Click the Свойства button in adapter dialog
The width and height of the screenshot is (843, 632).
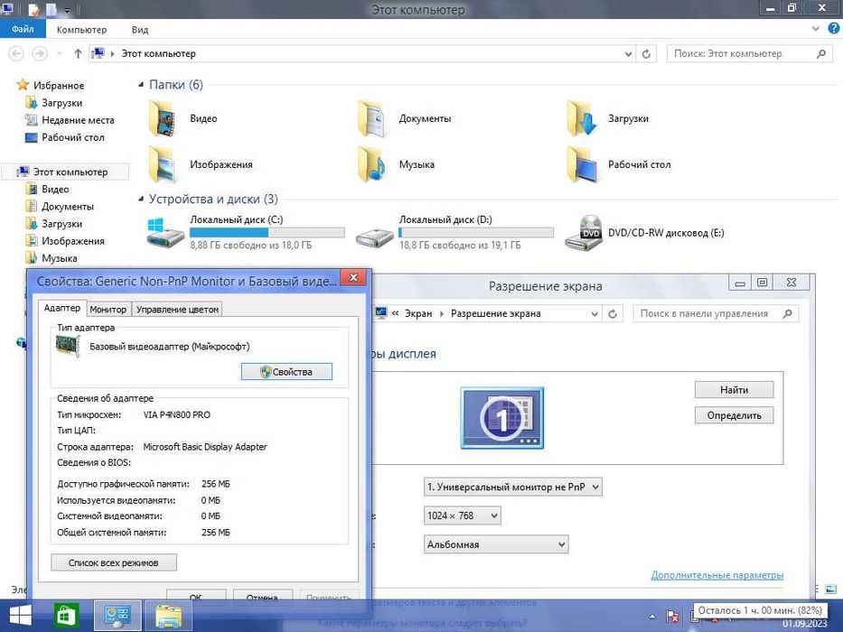[x=286, y=372]
